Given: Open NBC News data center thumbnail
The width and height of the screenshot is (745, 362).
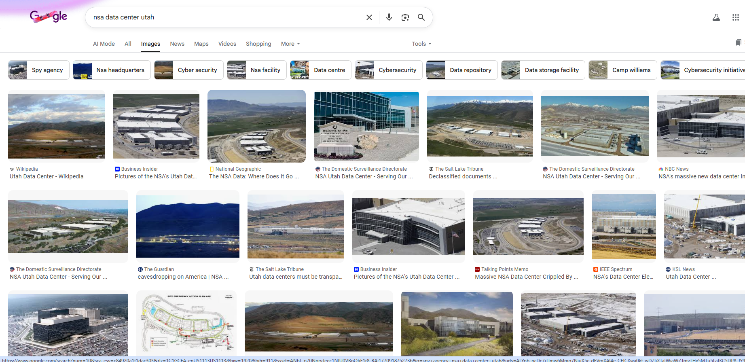Looking at the screenshot, I should [701, 126].
